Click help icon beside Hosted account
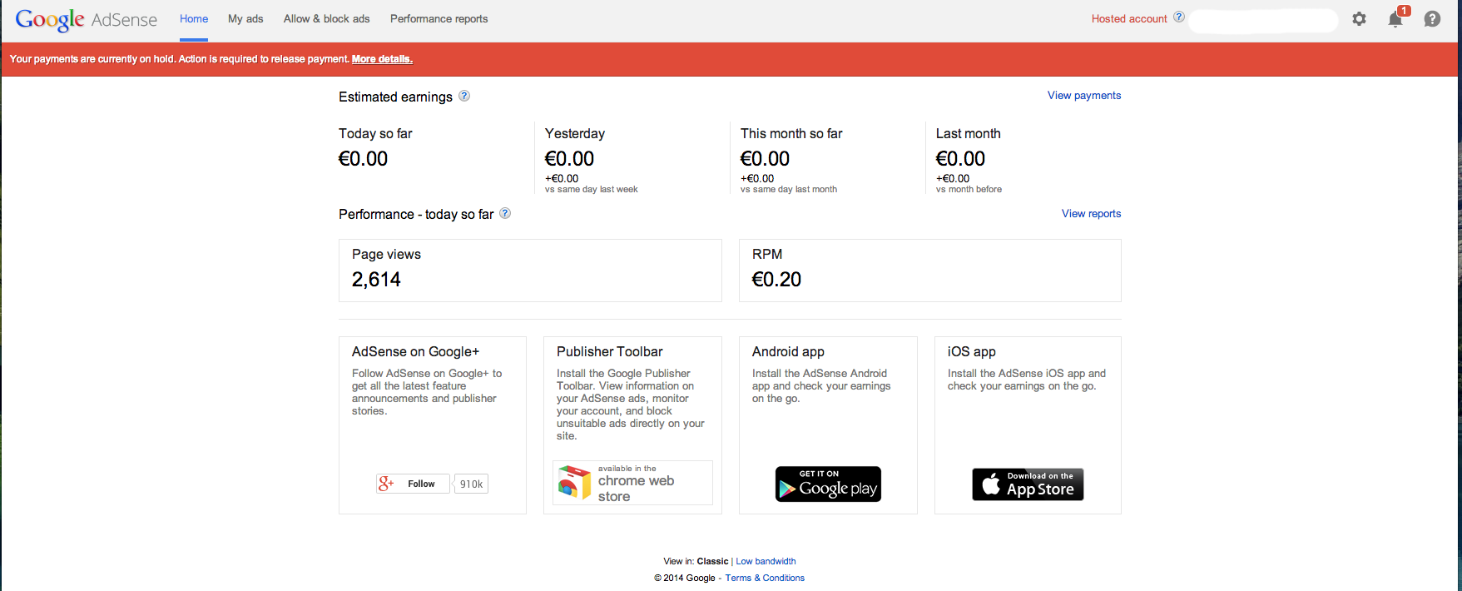Image resolution: width=1462 pixels, height=591 pixels. click(1179, 17)
